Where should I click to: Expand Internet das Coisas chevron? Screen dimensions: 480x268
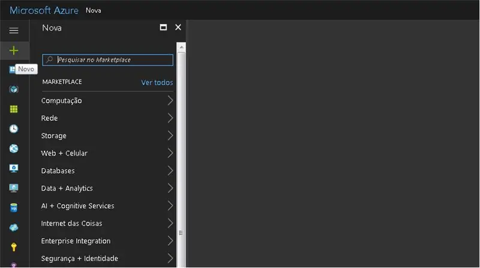pyautogui.click(x=170, y=224)
